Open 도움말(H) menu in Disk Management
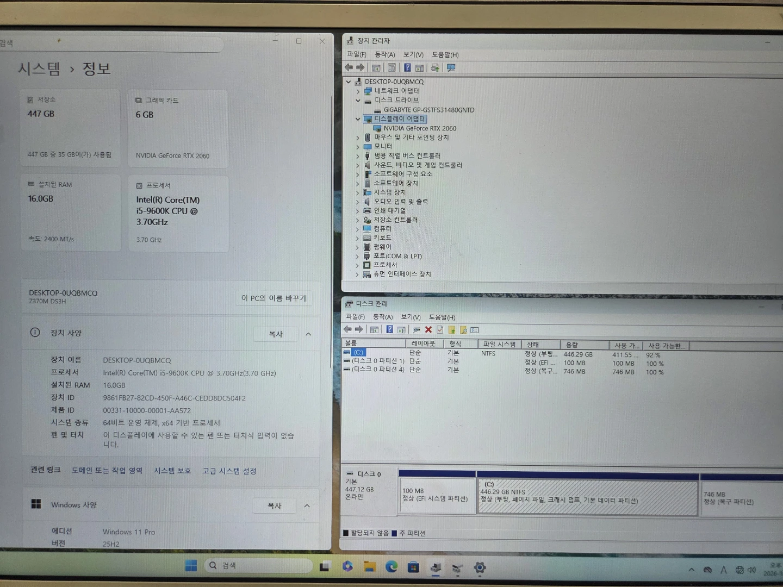Viewport: 783px width, 587px height. click(442, 317)
